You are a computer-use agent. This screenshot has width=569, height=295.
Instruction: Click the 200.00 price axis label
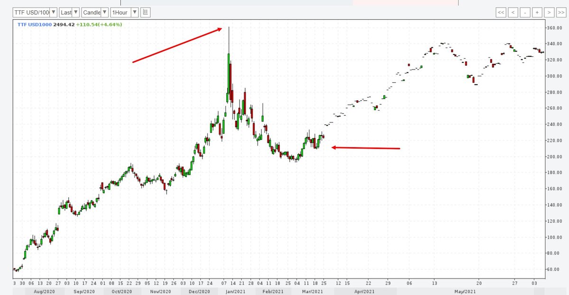(554, 157)
